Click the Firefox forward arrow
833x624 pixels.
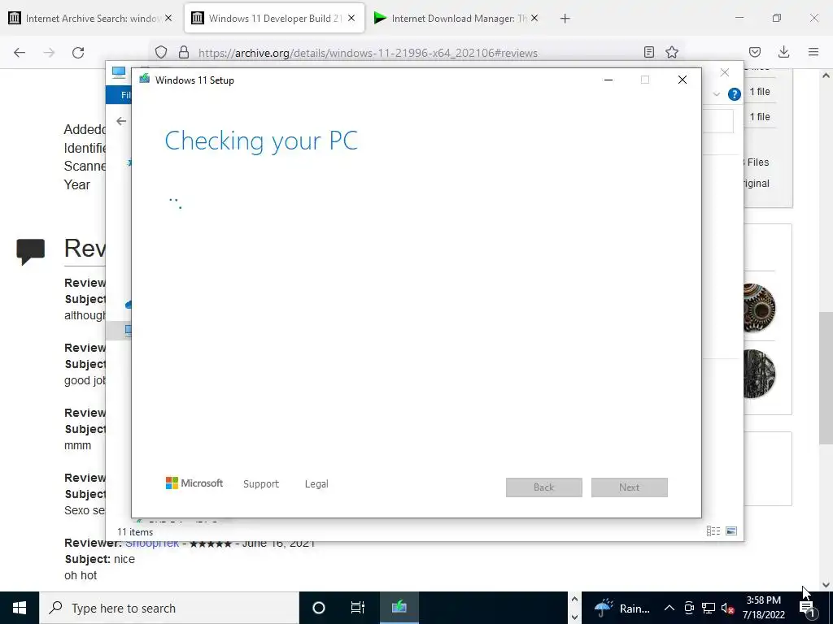(49, 53)
